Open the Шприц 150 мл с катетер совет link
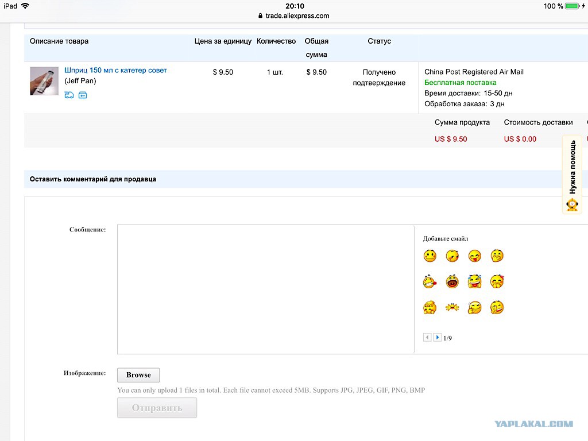Screen dimensions: 588x441 click(115, 70)
